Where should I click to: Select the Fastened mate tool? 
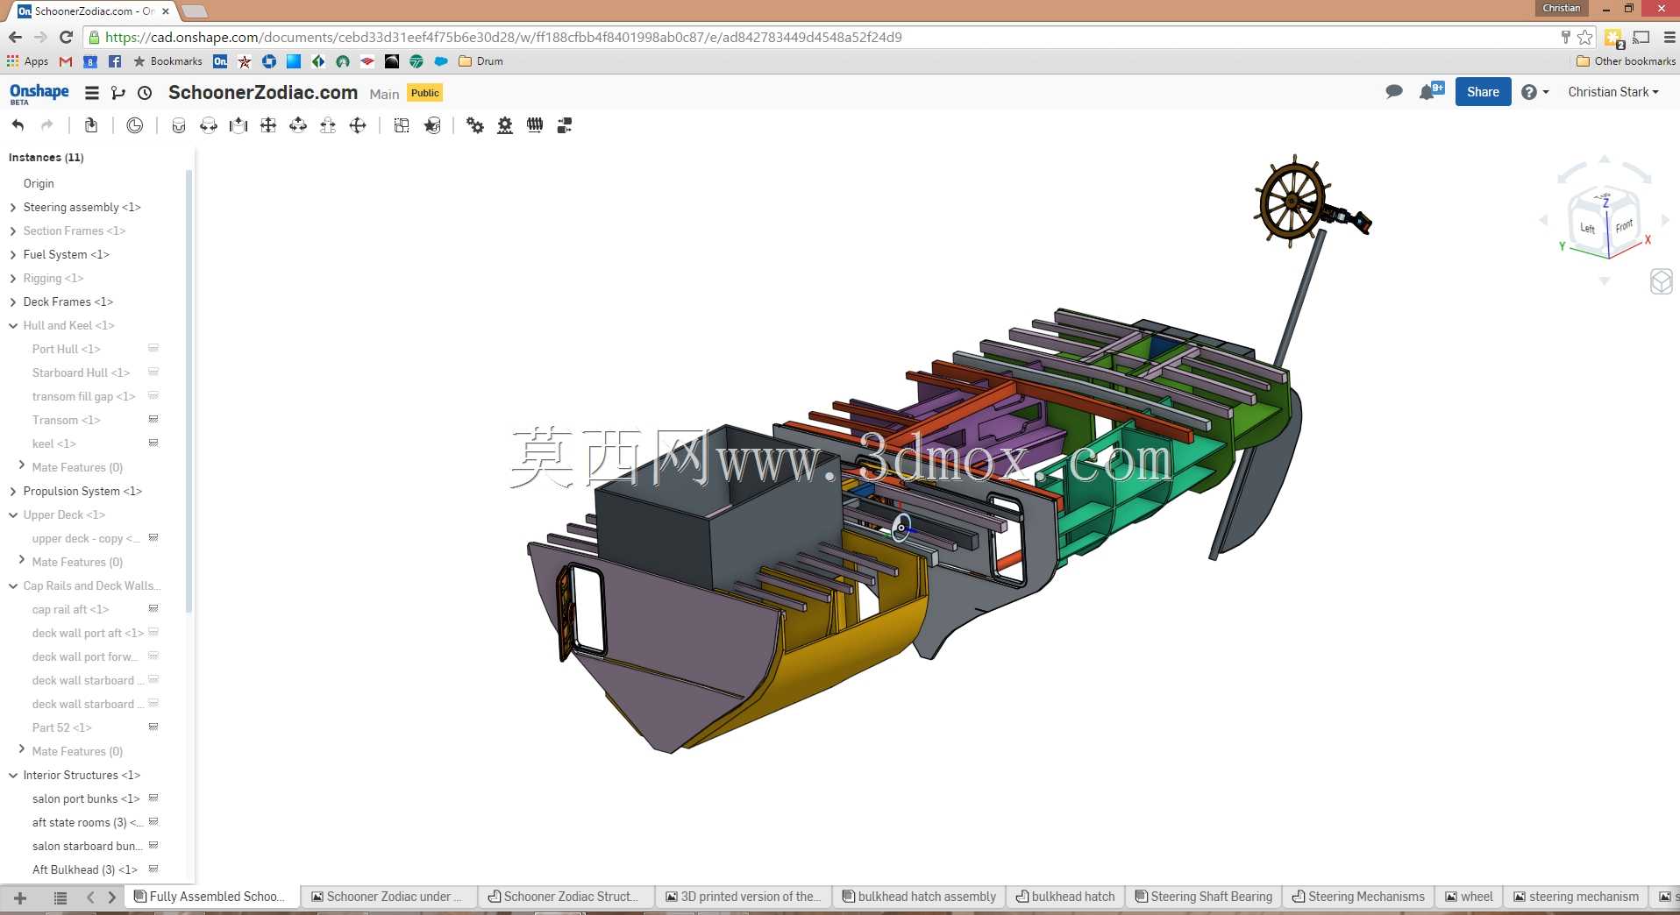tap(179, 125)
